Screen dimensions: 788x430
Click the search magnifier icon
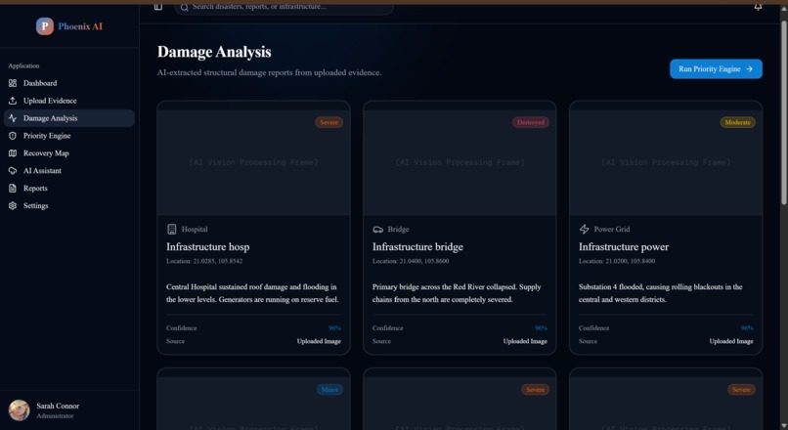pos(185,7)
